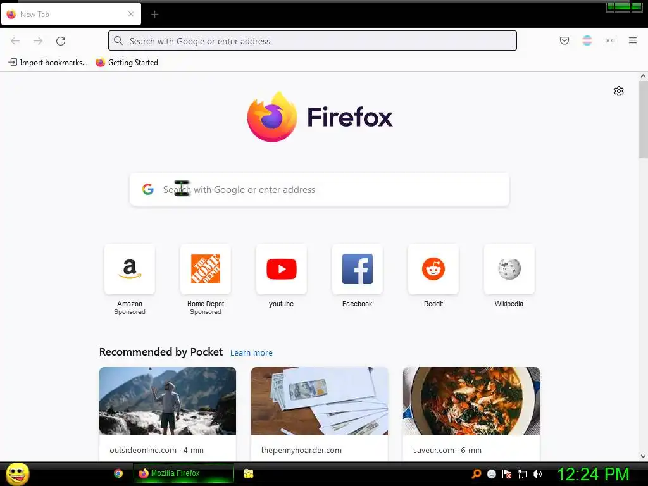Screen dimensions: 648x486
Task: Click the magnifier icon in address bar
Action: click(x=118, y=41)
